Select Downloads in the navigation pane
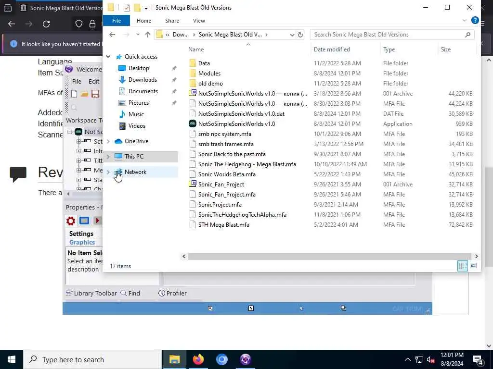The width and height of the screenshot is (493, 369). coord(143,80)
